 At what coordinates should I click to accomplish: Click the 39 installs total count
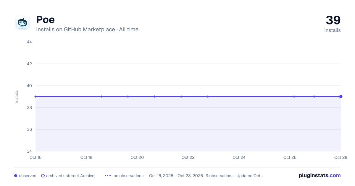point(333,20)
